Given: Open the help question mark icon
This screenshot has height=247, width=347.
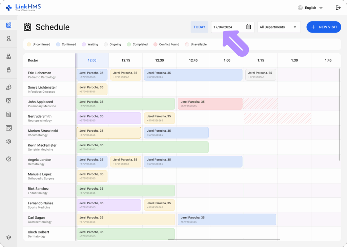Looking at the screenshot, I should [9, 159].
